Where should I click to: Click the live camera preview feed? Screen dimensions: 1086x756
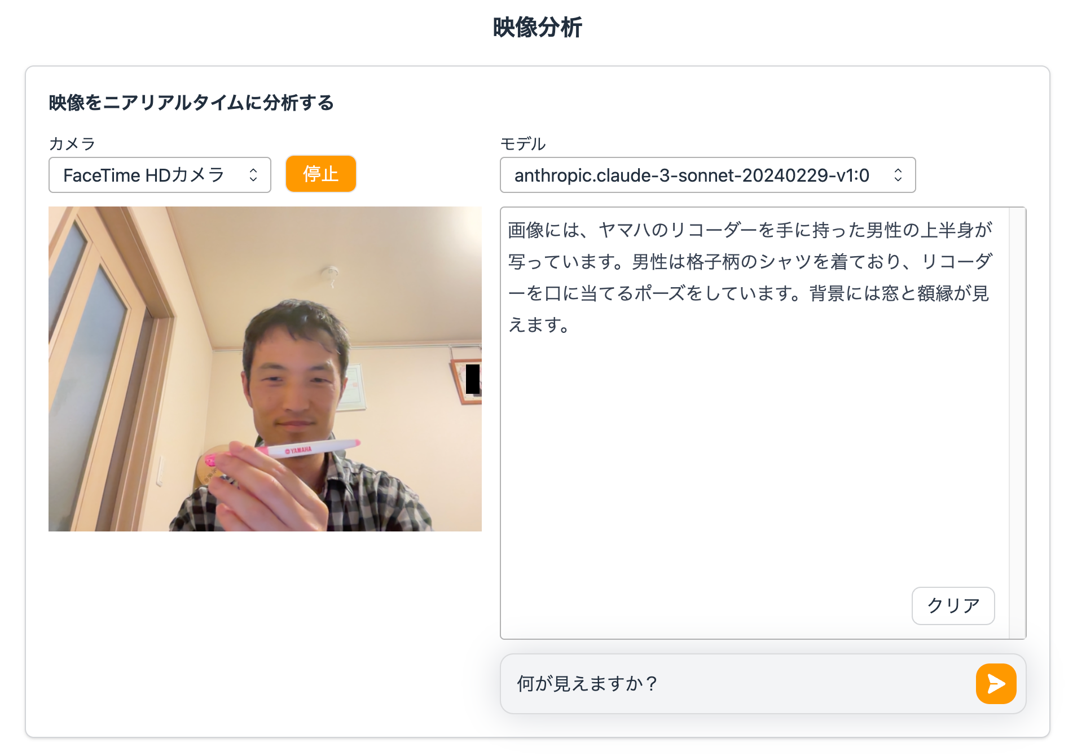pyautogui.click(x=265, y=367)
